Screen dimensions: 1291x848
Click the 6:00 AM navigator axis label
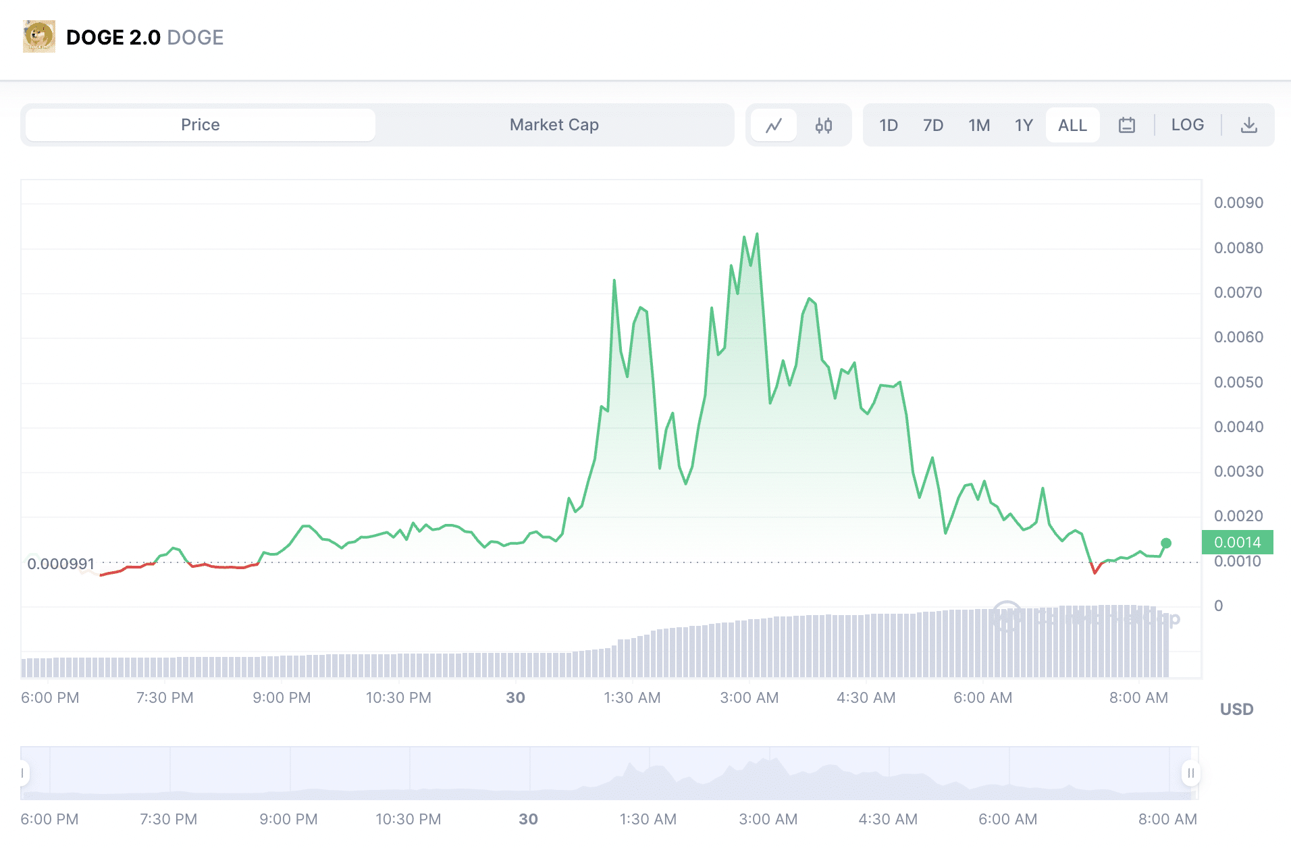pyautogui.click(x=1007, y=819)
